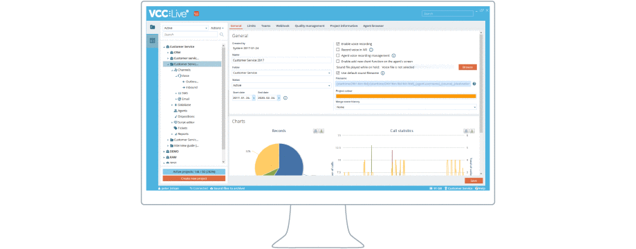The height and width of the screenshot is (249, 636).
Task: Switch to the Webhook tab
Action: click(x=283, y=26)
